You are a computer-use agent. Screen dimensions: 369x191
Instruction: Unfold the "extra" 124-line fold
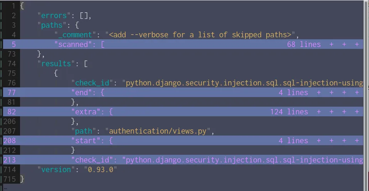[92, 112]
